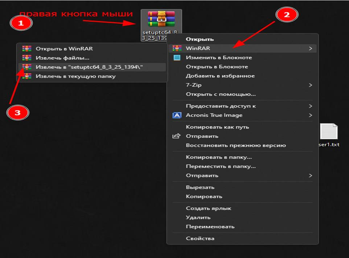The image size is (349, 258).
Task: Choose Удалить in the context menu
Action: coord(243,217)
